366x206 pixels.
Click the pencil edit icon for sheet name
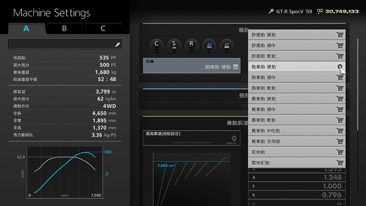118,45
